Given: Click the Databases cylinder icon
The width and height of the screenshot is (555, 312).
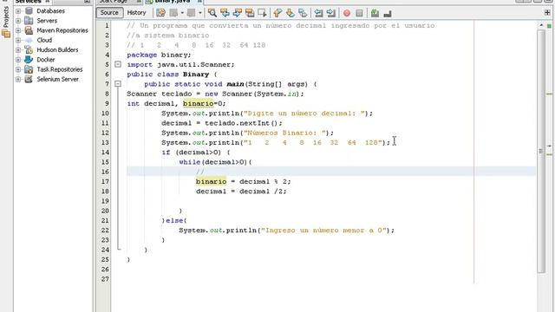Looking at the screenshot, I should pos(29,11).
